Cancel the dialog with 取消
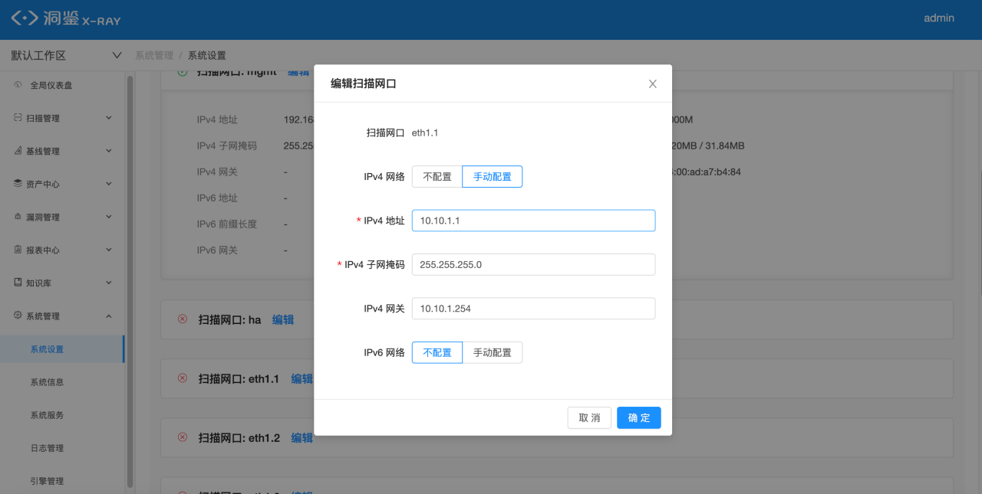The height and width of the screenshot is (494, 982). coord(589,417)
